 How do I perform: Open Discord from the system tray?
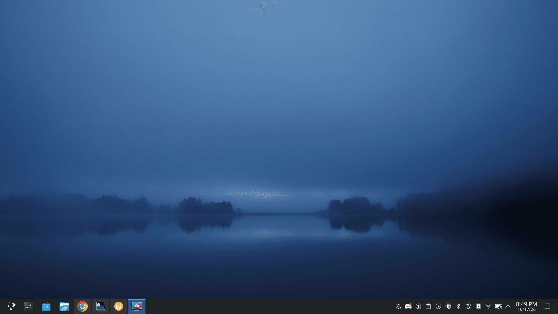tap(408, 306)
